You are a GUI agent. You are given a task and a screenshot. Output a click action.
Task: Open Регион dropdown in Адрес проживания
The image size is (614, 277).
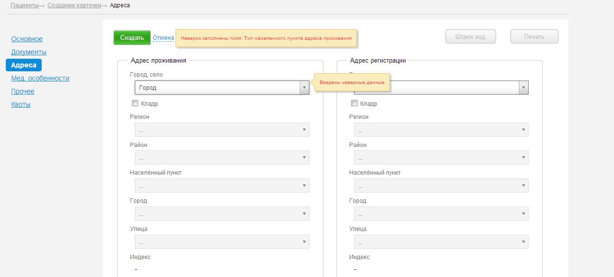222,130
